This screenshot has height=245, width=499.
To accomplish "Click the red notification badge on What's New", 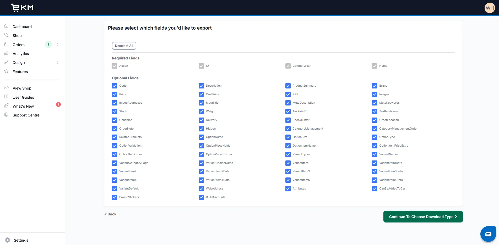I will point(58,104).
